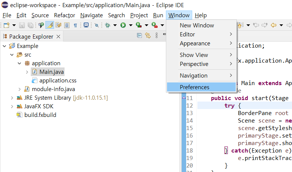Open the Source menu

point(40,15)
